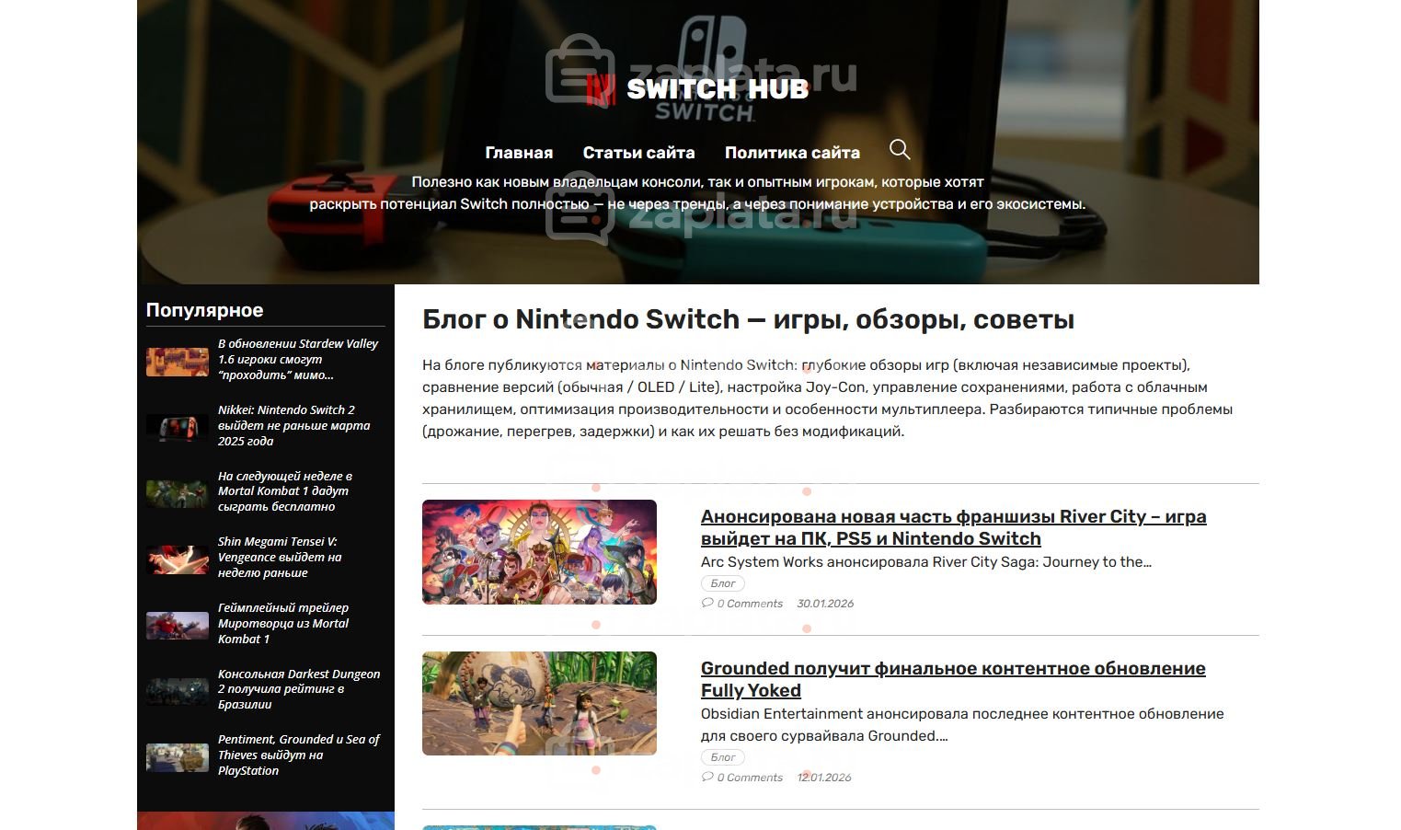This screenshot has width=1401, height=830.
Task: Click Миротворец Mortal Kombat 1 trailer thumbnail
Action: pyautogui.click(x=178, y=626)
